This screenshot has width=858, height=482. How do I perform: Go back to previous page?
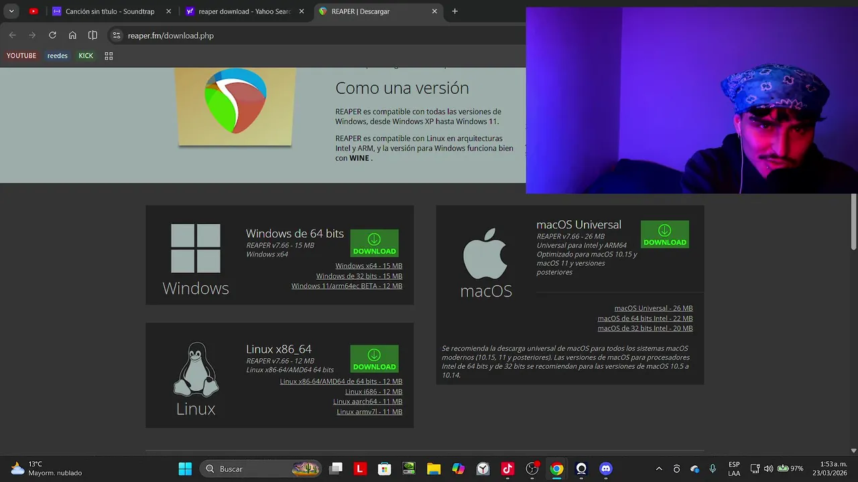[12, 35]
